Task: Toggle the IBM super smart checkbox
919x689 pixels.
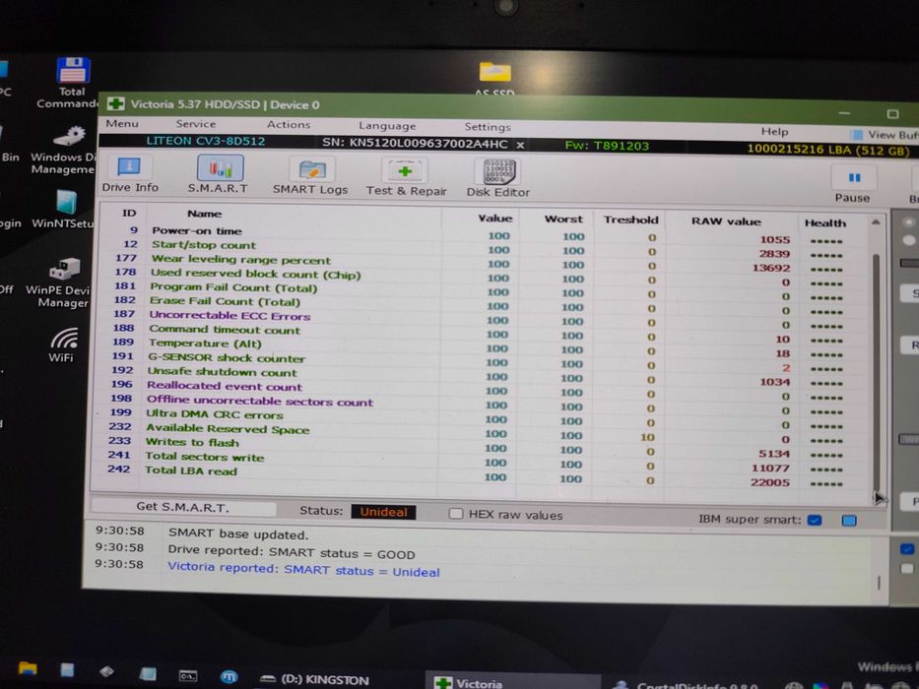Action: tap(814, 520)
